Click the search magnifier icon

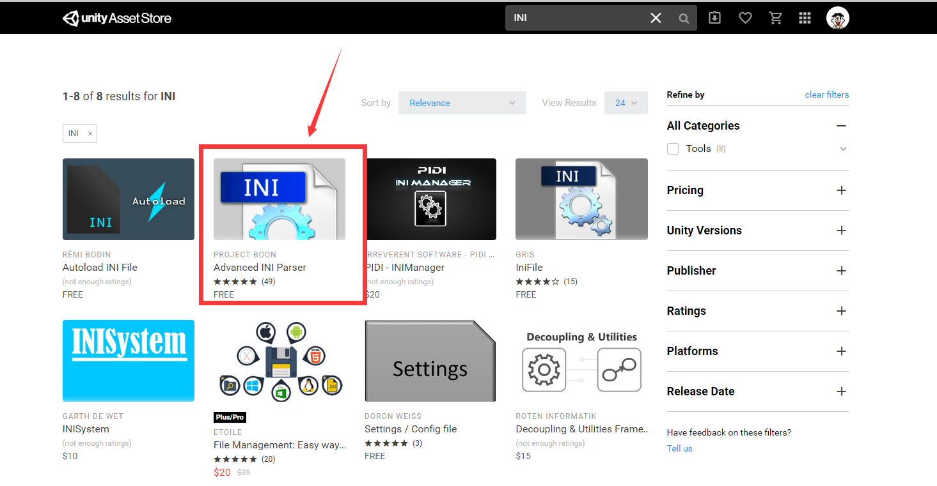pos(684,19)
